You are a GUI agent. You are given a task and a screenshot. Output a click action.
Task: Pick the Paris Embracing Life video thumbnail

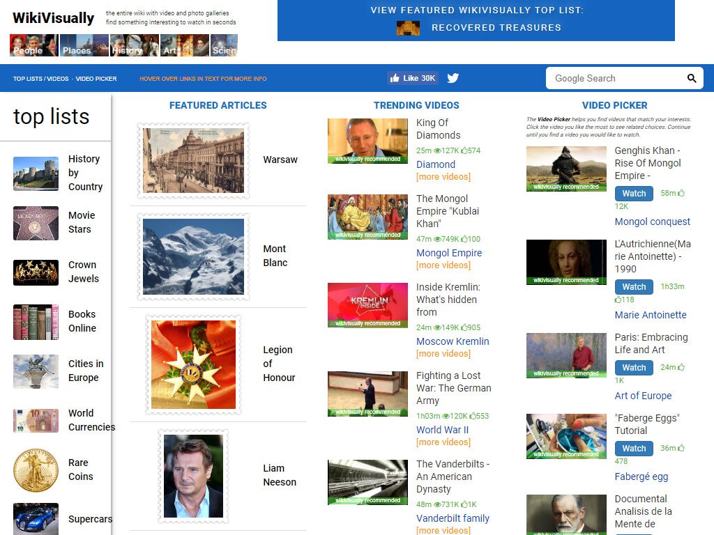[566, 355]
